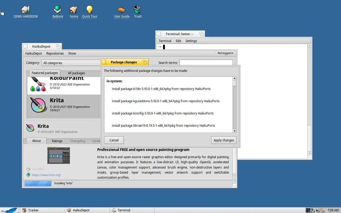Click the 7:09 AM clock
The image size is (341, 213).
click(333, 210)
